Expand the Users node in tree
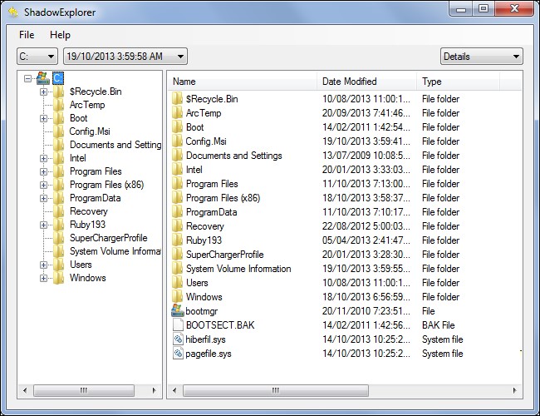The height and width of the screenshot is (416, 540). [x=43, y=265]
